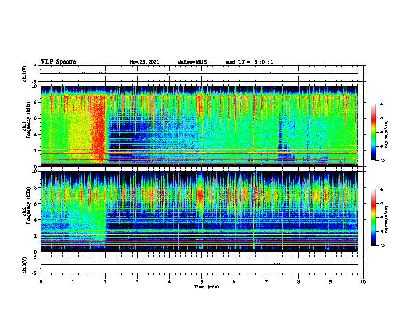Click the "-6" label on ch.1 colorbar

click(381, 104)
